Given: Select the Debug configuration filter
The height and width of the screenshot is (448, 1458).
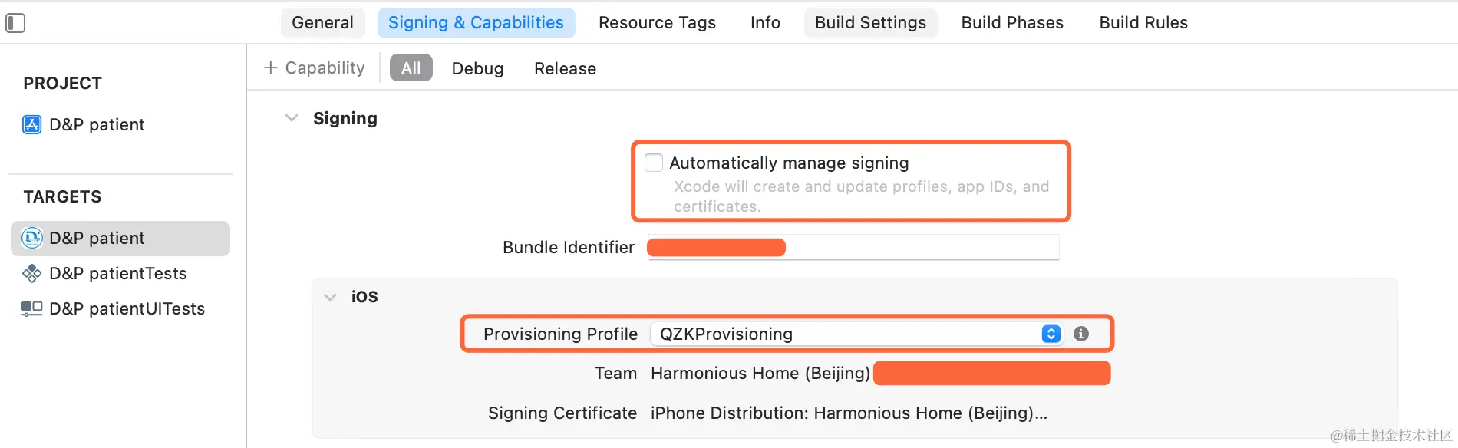Looking at the screenshot, I should click(x=477, y=68).
